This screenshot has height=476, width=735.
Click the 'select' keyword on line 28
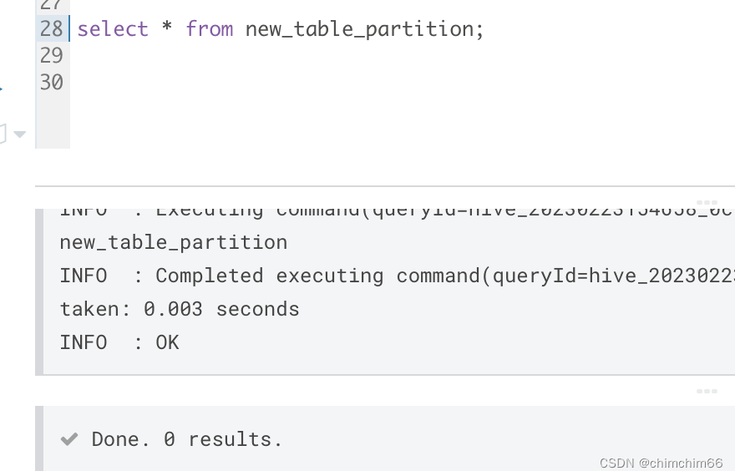tap(113, 29)
